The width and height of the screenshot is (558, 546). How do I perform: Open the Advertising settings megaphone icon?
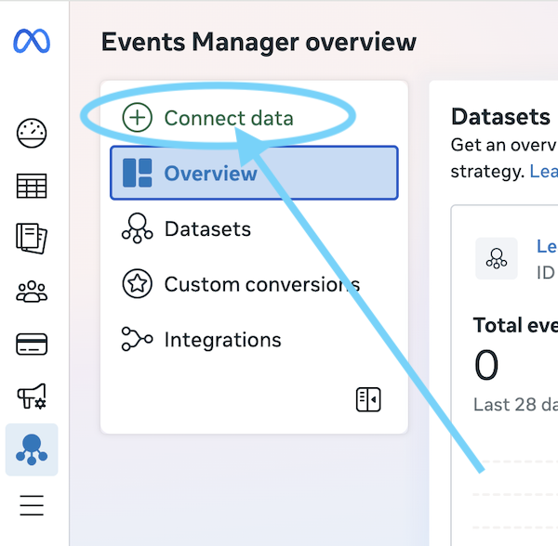point(32,396)
